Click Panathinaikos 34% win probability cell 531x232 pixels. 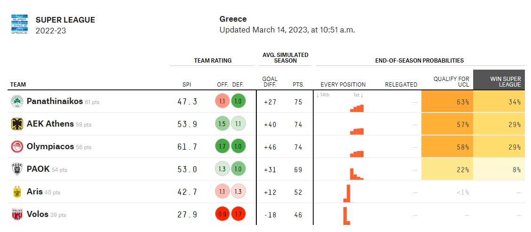click(499, 102)
